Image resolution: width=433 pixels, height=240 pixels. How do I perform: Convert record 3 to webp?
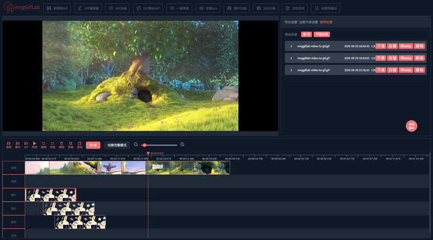click(x=406, y=70)
